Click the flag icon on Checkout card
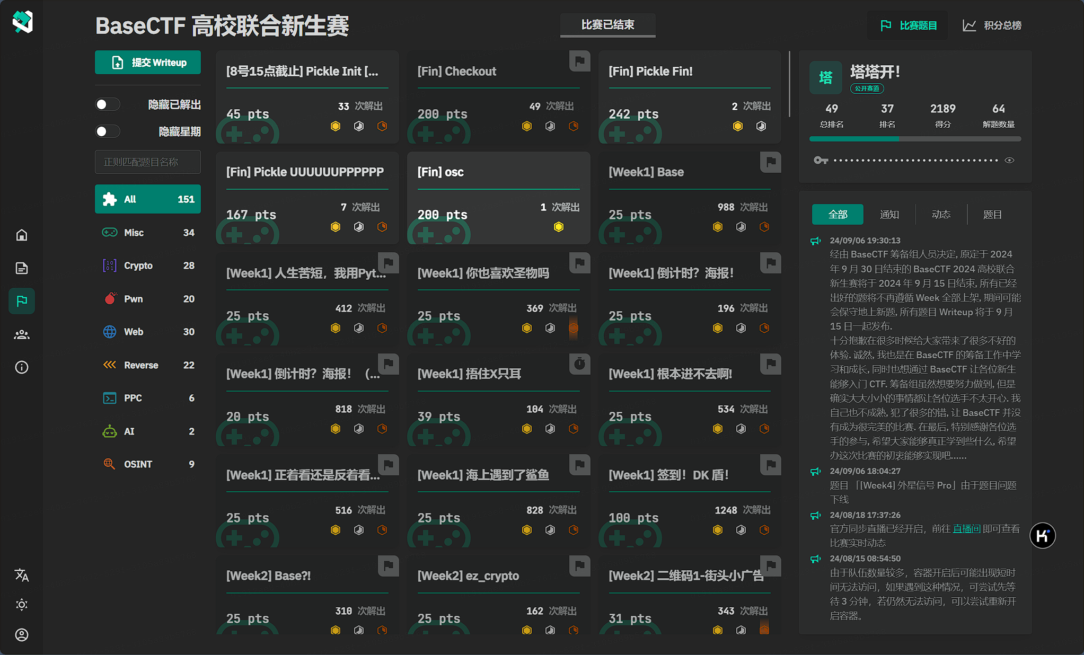The image size is (1084, 655). pos(579,61)
